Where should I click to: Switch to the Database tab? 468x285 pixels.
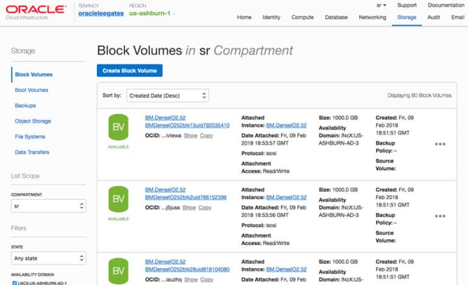coord(336,17)
